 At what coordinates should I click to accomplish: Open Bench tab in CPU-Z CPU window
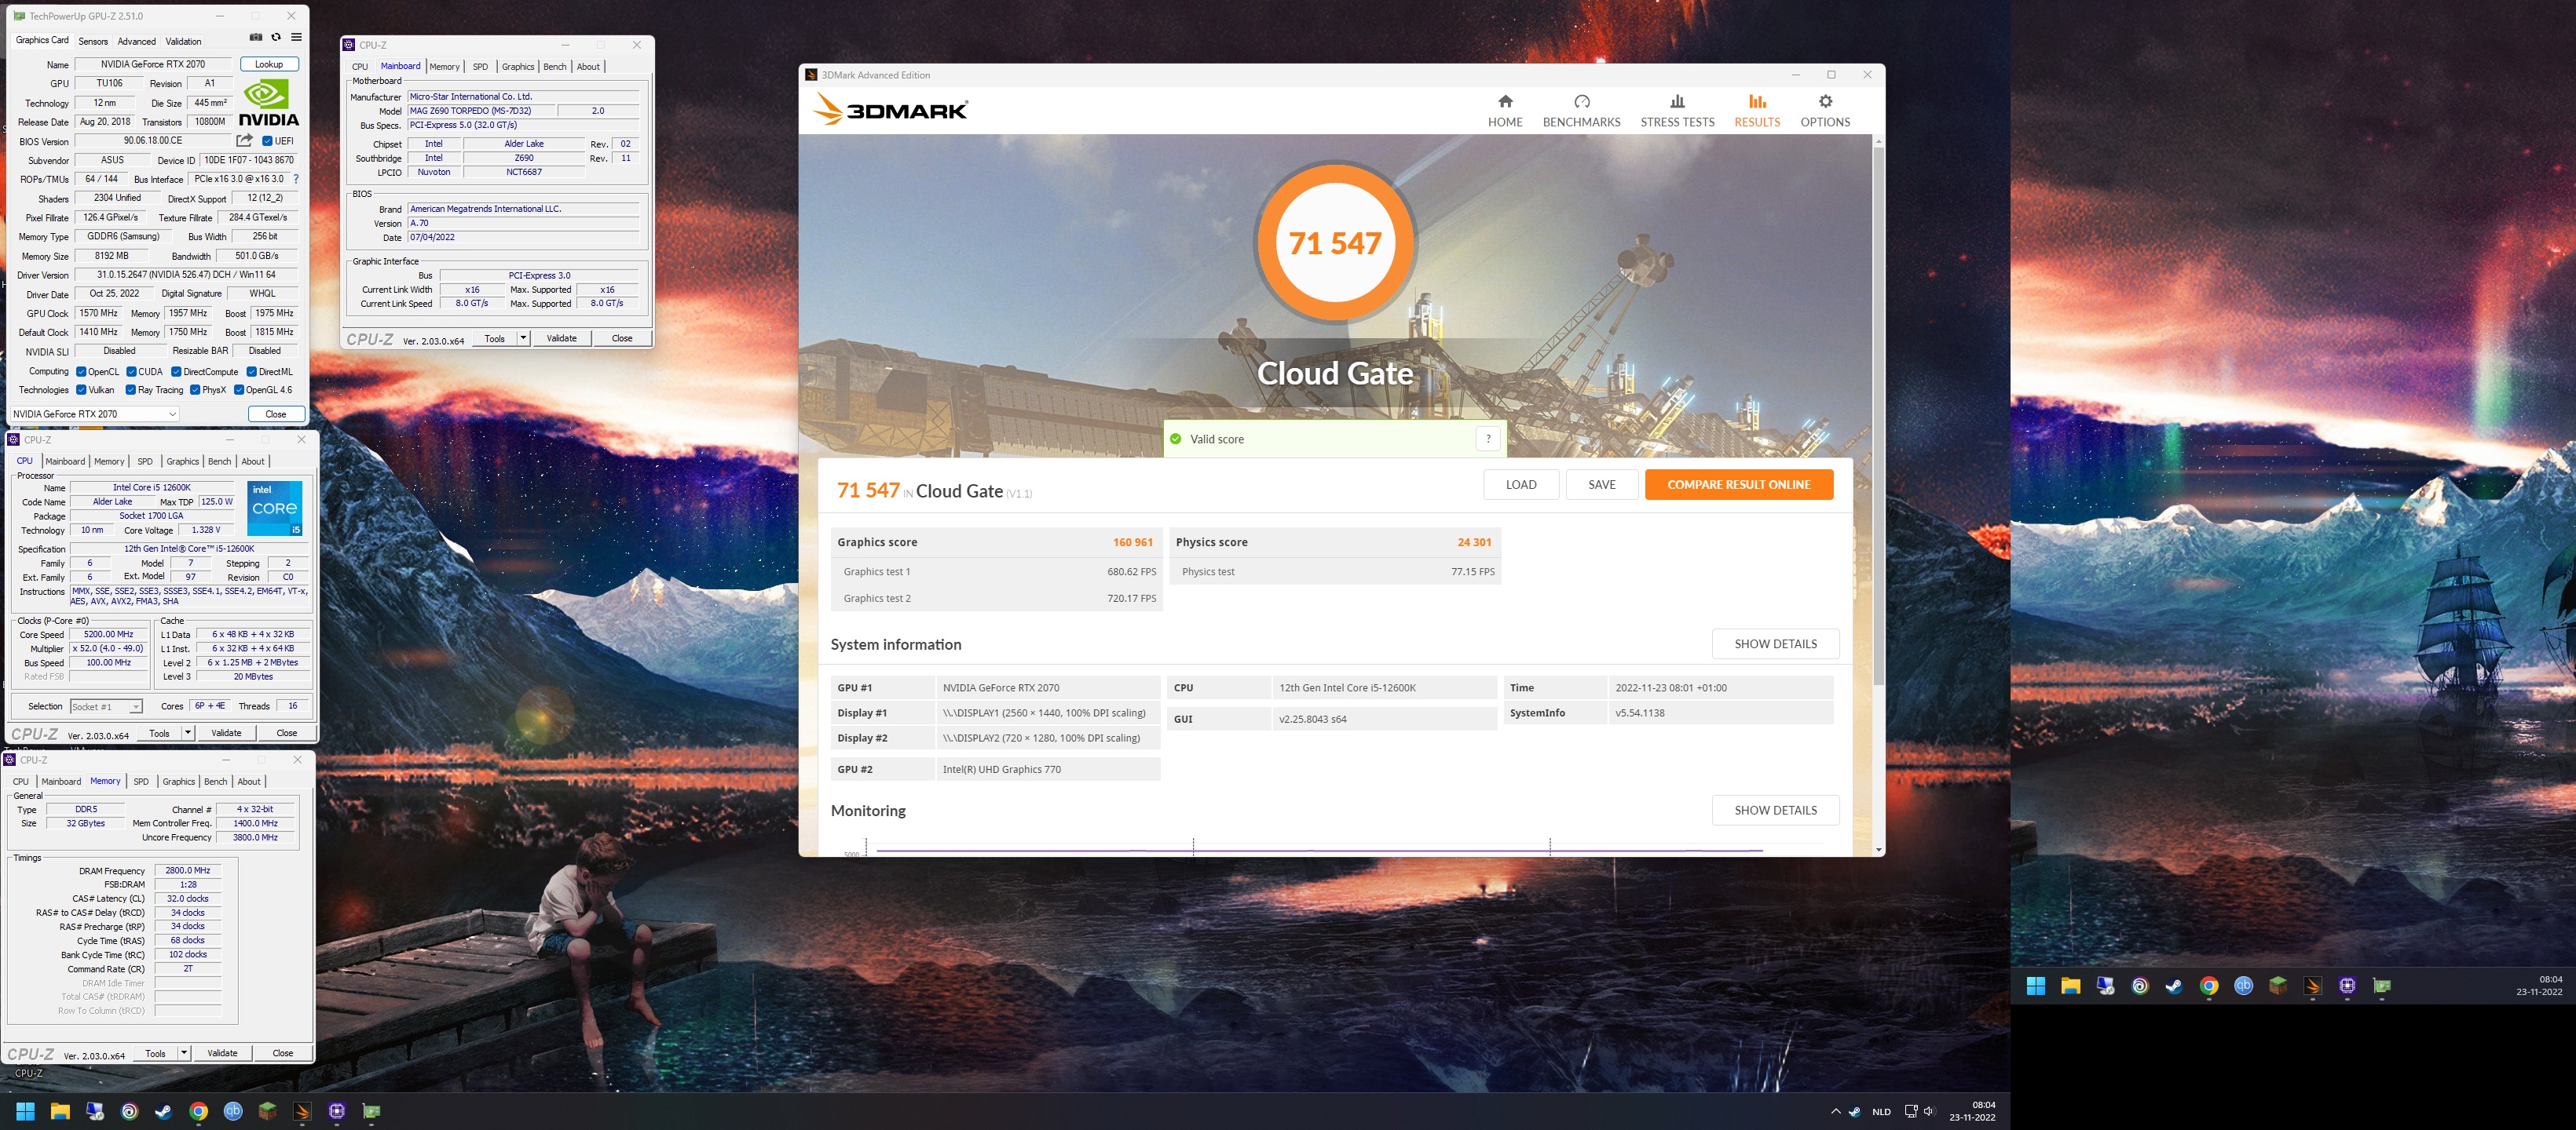point(219,461)
